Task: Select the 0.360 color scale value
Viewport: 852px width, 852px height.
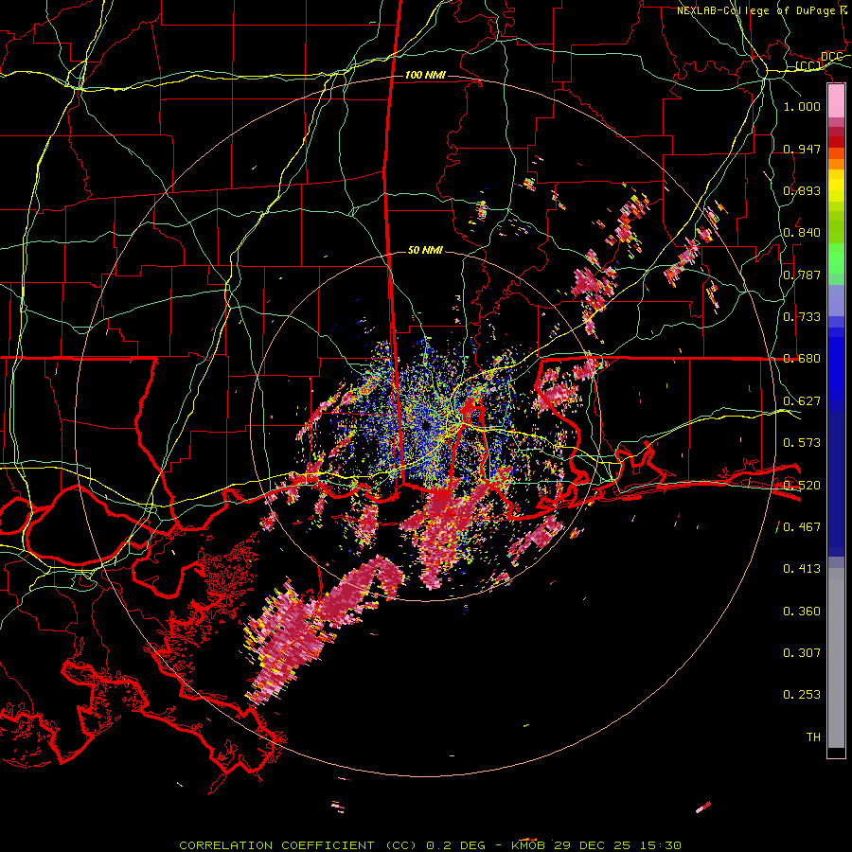Action: coord(802,611)
